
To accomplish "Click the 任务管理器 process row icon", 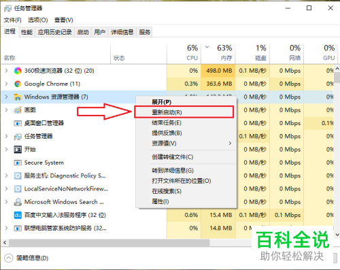I will [x=18, y=137].
